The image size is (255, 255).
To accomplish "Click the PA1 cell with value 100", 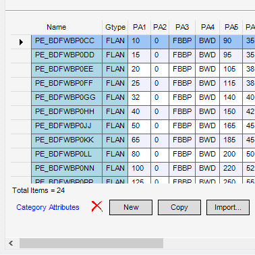I will (x=139, y=169).
